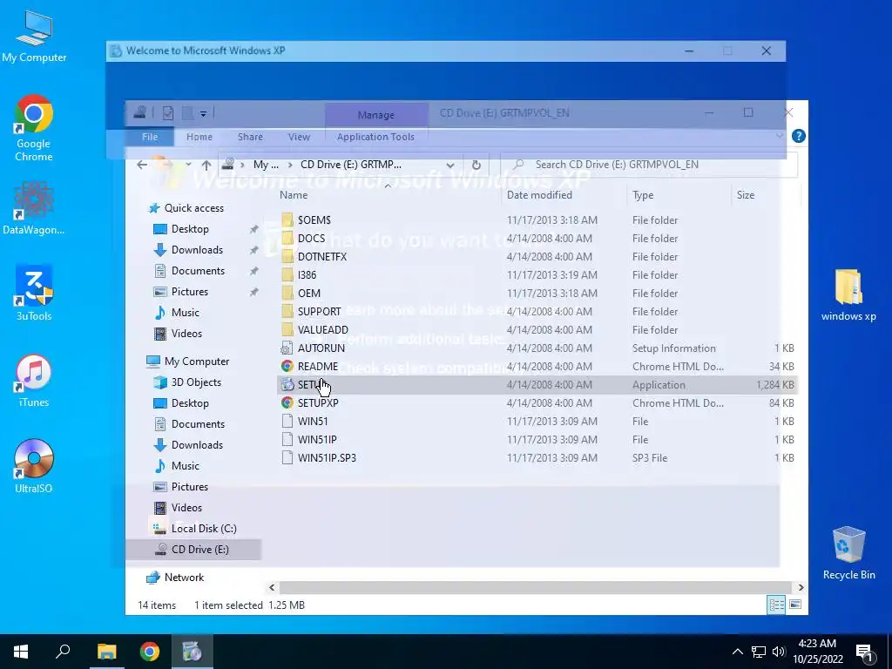Switch to the Windows XP setup taskbar button
Image resolution: width=892 pixels, height=669 pixels.
pyautogui.click(x=193, y=652)
